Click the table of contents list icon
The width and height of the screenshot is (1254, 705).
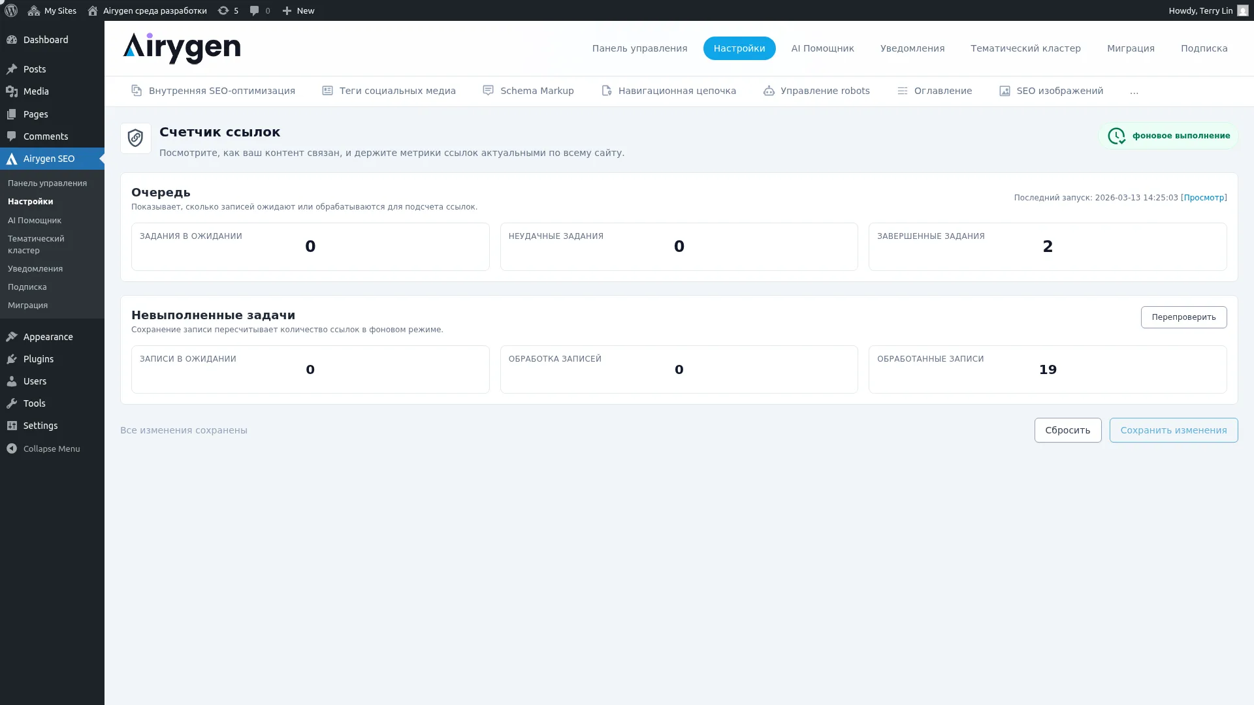click(902, 91)
